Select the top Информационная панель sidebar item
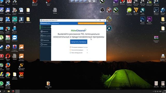Viewport: 166px width, 93px height. [45, 27]
